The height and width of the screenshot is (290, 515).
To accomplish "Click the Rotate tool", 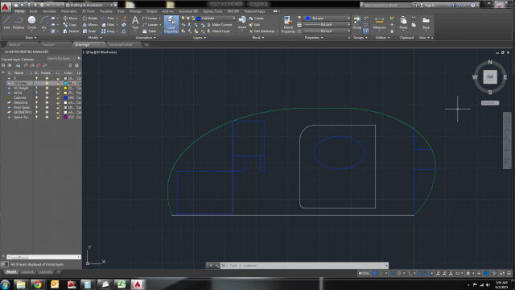I will tap(90, 19).
